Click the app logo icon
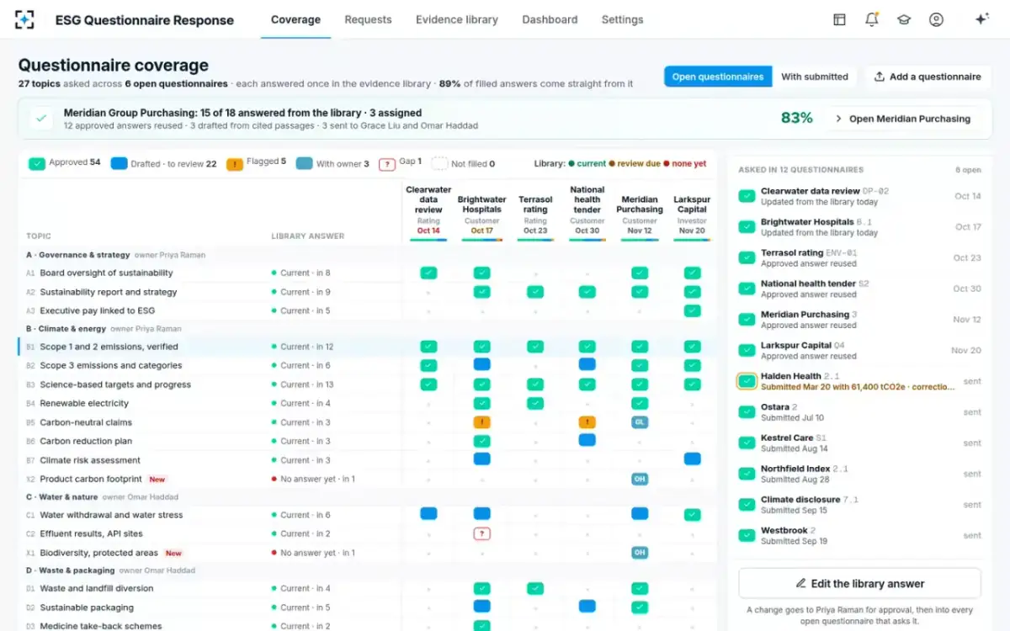 tap(24, 19)
